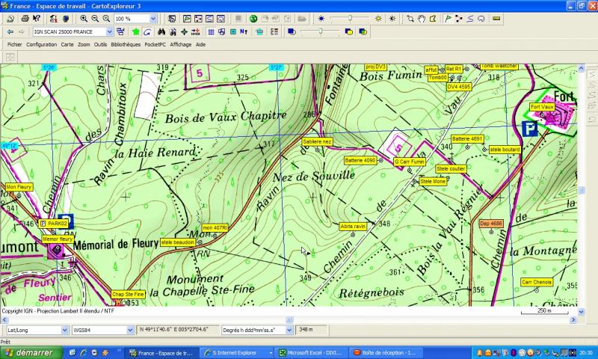The image size is (598, 359).
Task: Click the Dep 4686 orange waypoint label
Action: point(491,224)
